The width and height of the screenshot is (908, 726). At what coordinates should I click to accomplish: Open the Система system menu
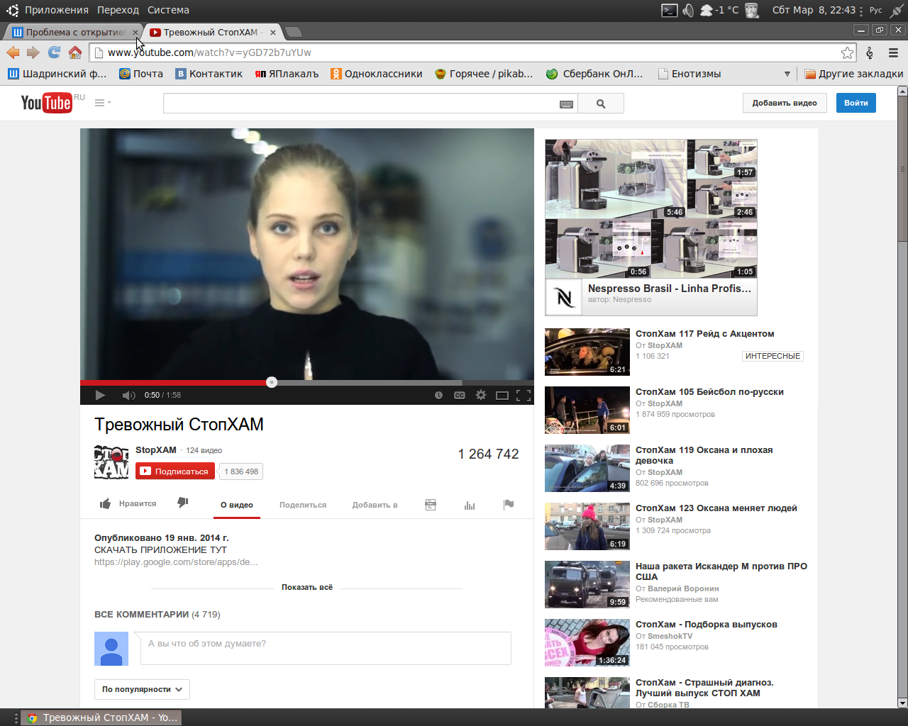tap(168, 10)
